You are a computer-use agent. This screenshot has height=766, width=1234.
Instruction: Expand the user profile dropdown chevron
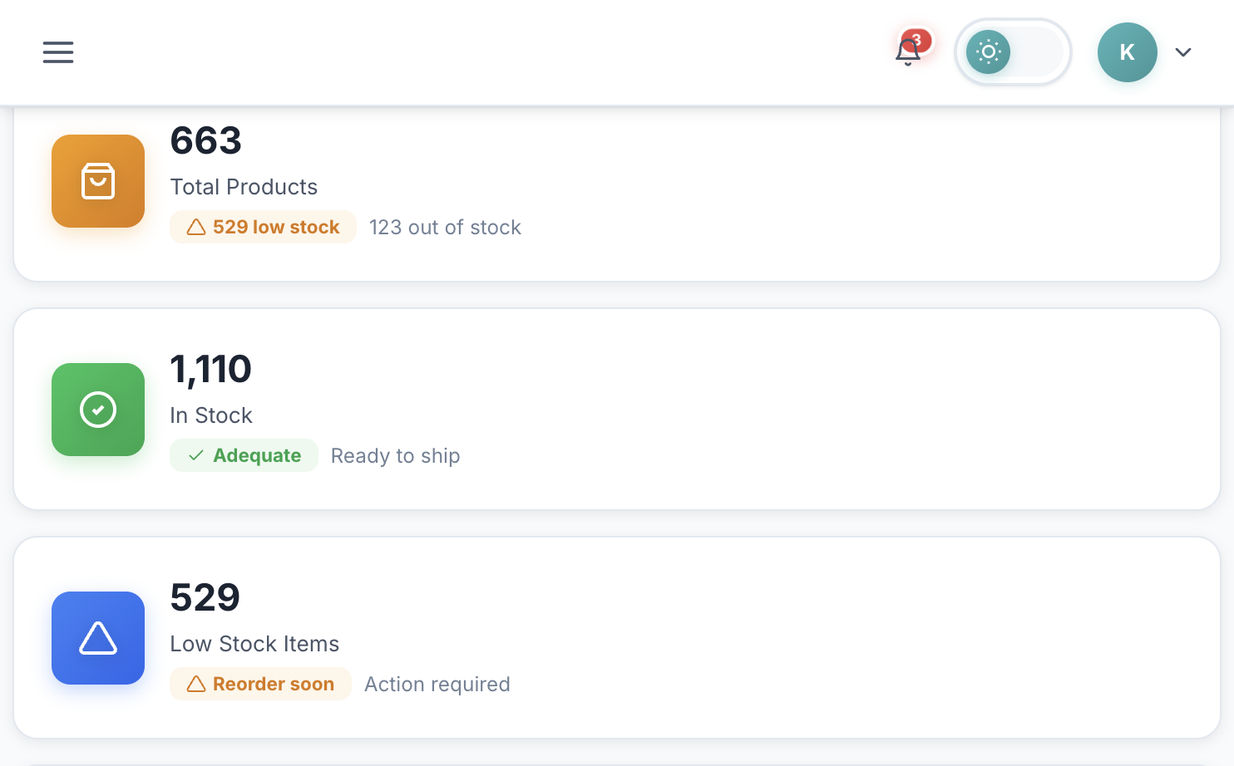1183,52
